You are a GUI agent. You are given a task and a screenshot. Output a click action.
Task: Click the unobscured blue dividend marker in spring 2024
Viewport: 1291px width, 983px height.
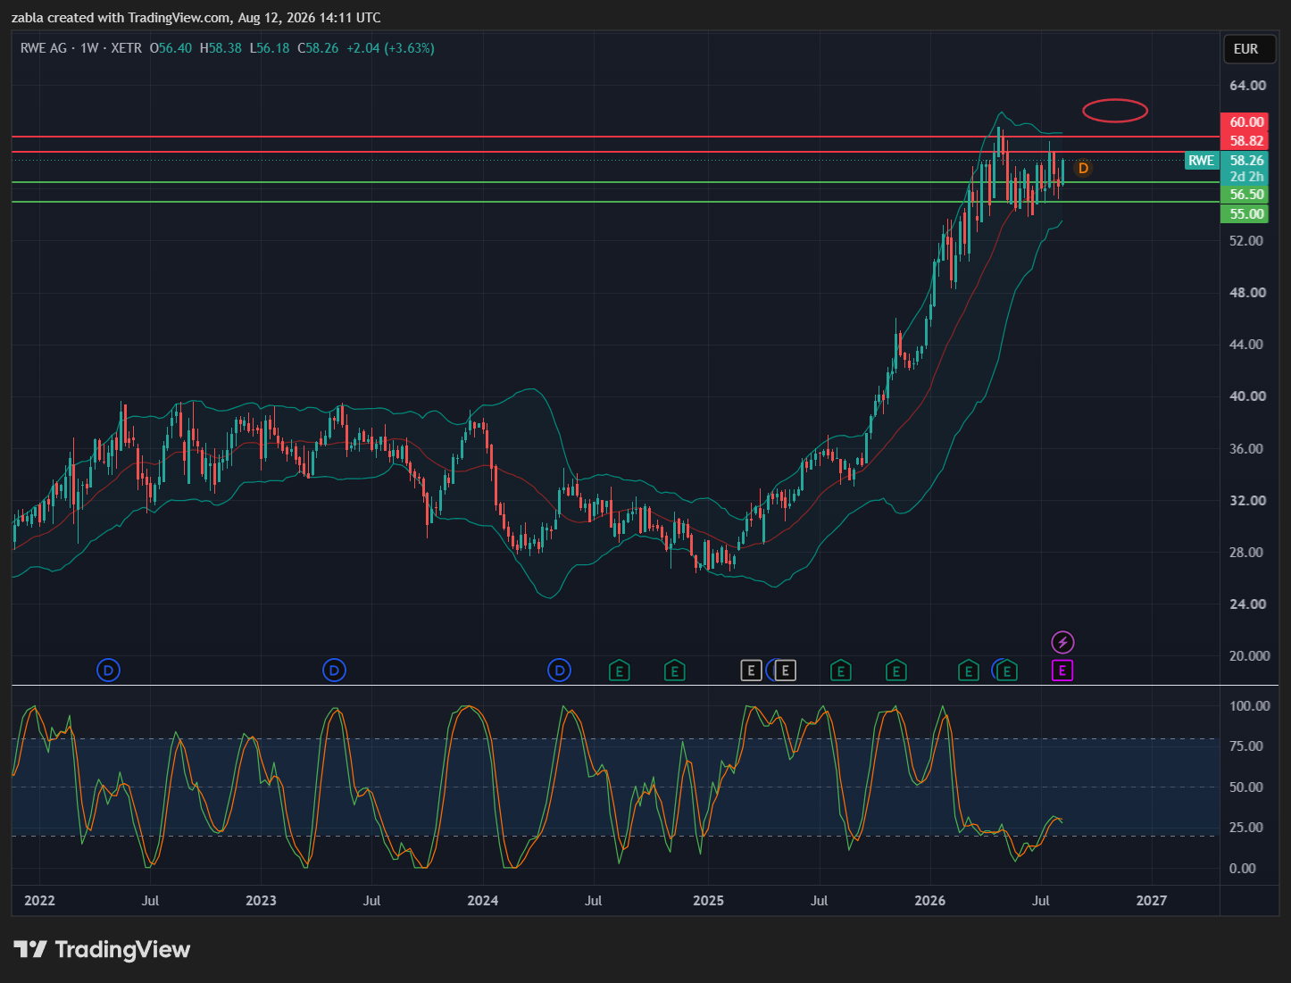[559, 670]
